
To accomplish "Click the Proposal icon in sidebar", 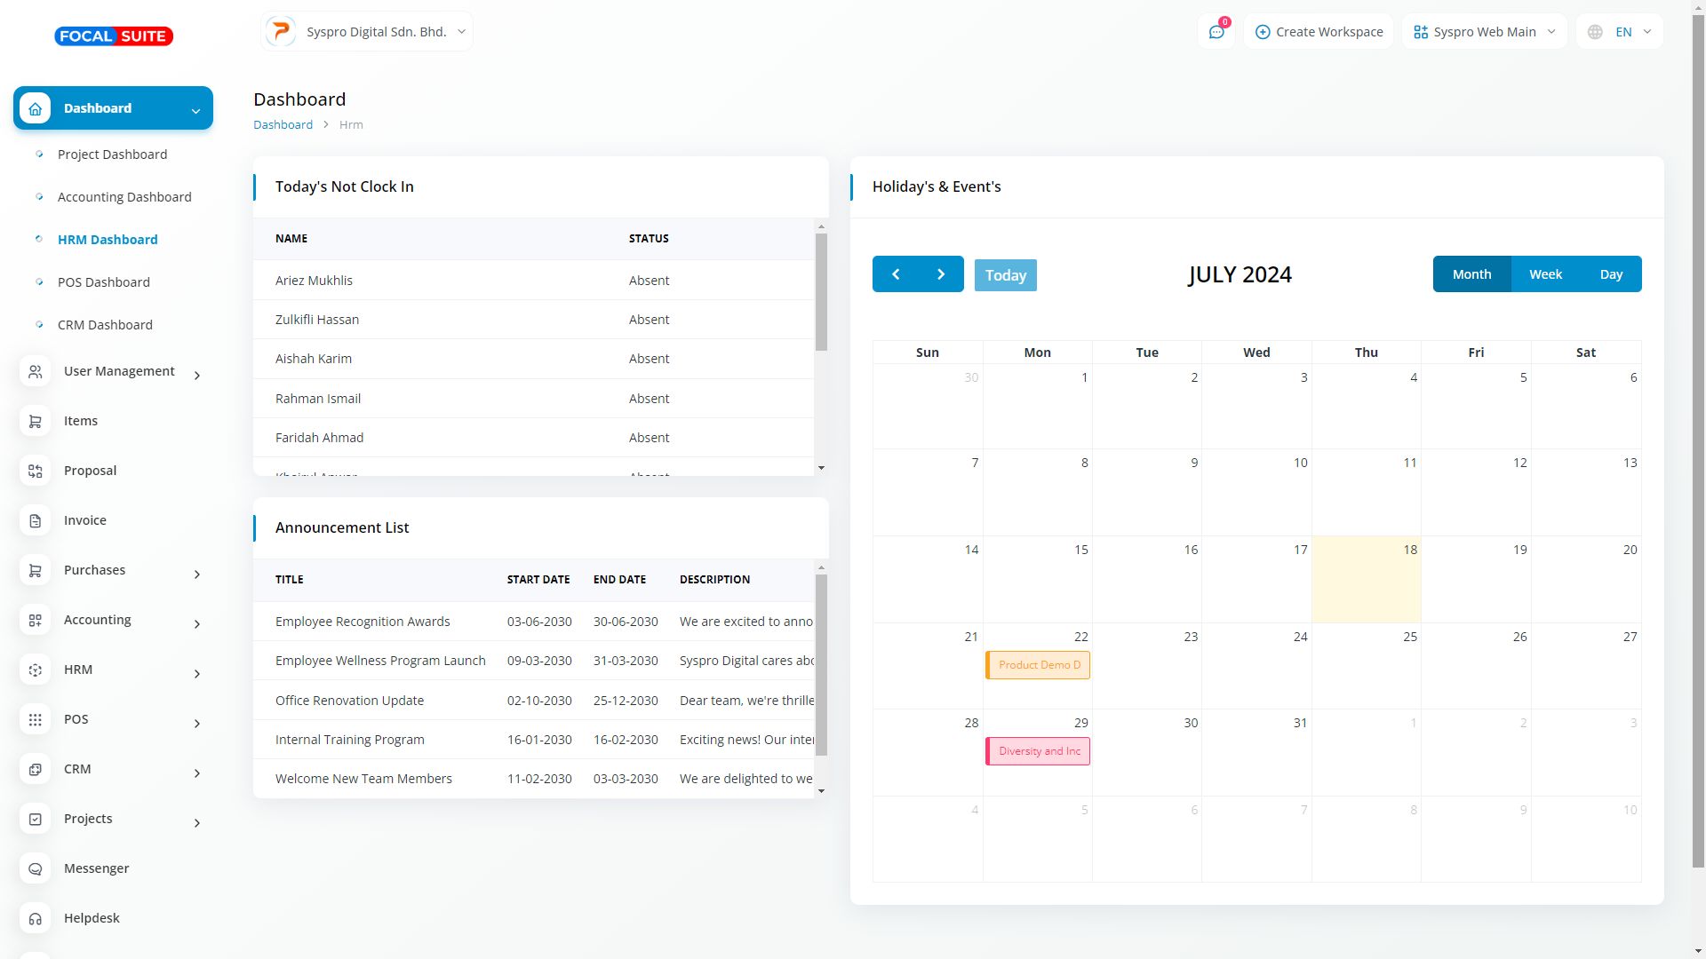I will pyautogui.click(x=36, y=471).
